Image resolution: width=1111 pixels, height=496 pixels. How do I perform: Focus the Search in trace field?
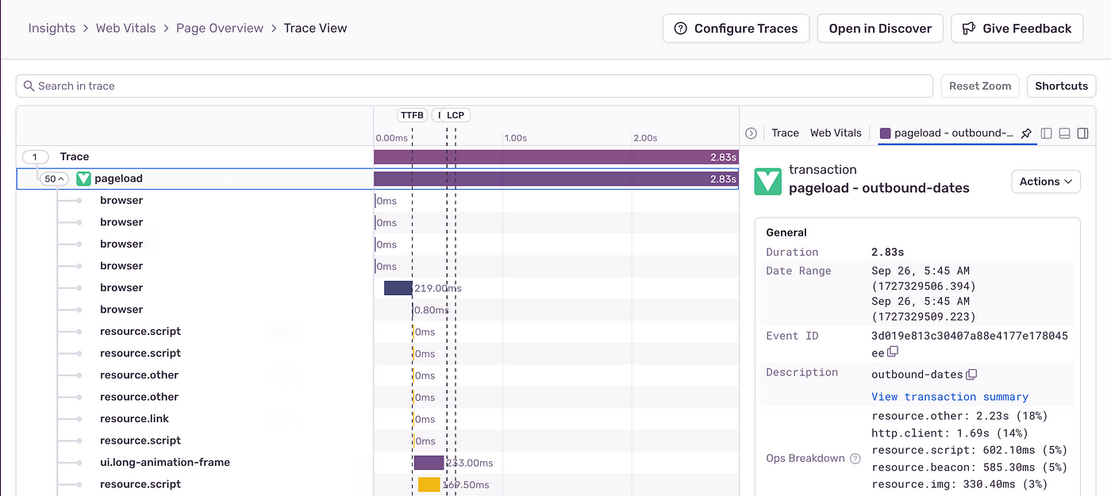tap(475, 86)
